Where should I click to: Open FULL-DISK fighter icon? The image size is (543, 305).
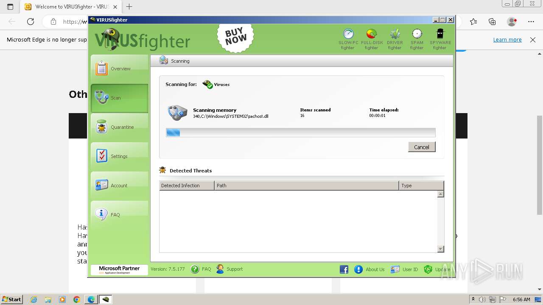[372, 39]
